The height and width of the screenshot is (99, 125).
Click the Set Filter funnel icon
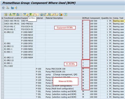click(25, 15)
